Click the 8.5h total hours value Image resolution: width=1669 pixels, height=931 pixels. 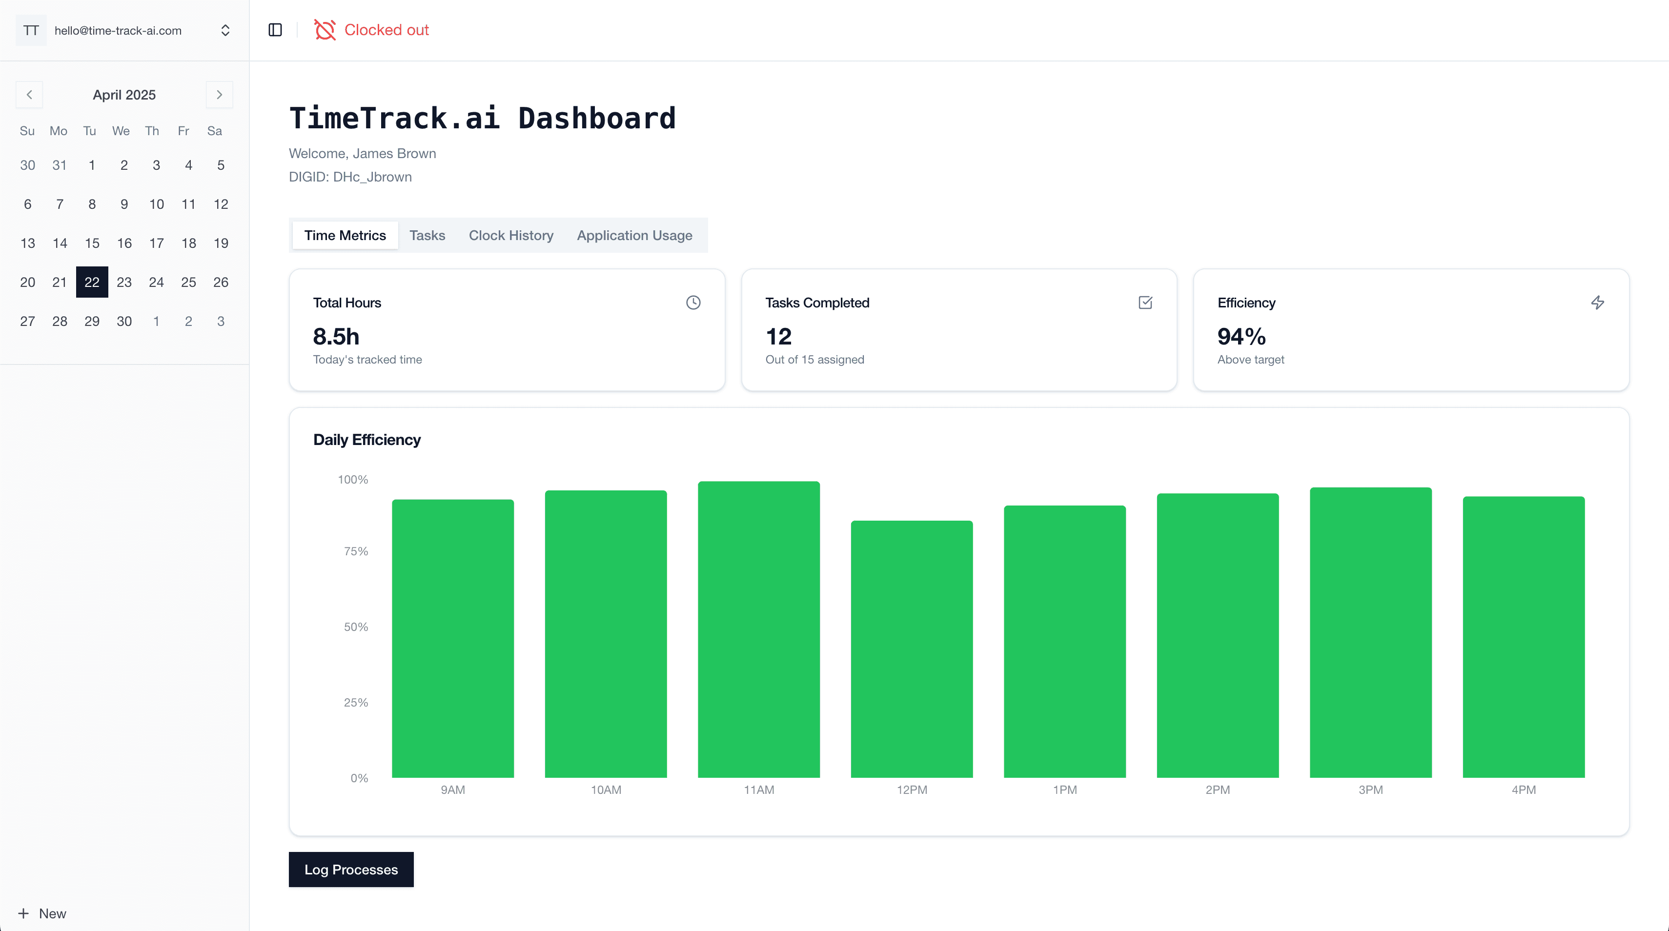pos(336,336)
